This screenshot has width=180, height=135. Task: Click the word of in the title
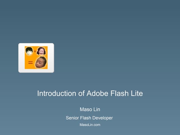click(x=82, y=93)
